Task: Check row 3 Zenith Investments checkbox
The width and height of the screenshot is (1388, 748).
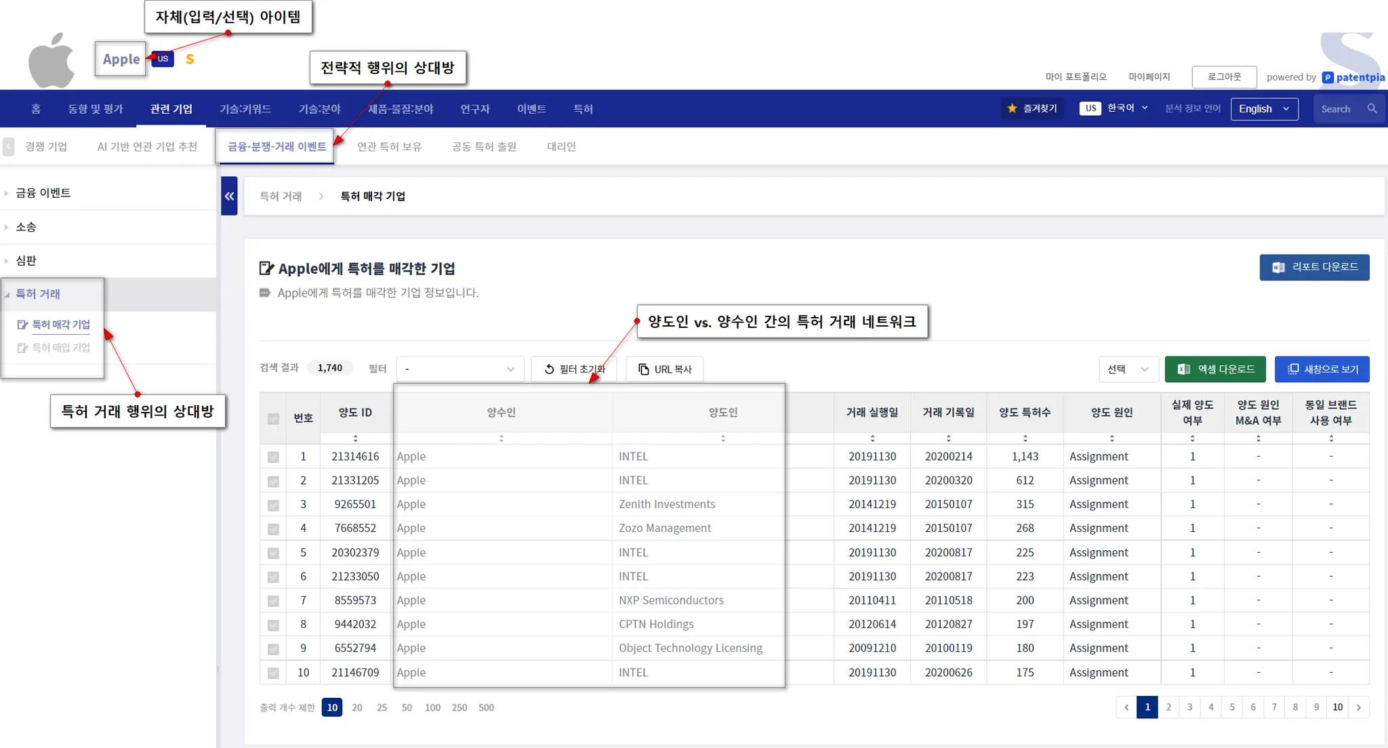Action: coord(273,505)
